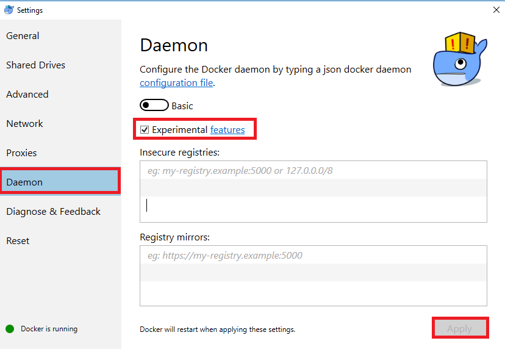Close the Settings window
The width and height of the screenshot is (505, 349).
[496, 10]
